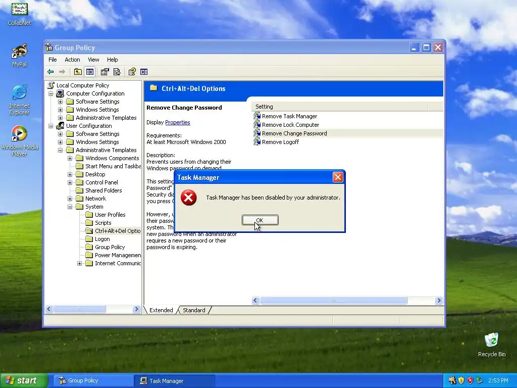Select the Shared Folders tree item
The height and width of the screenshot is (388, 517).
pyautogui.click(x=98, y=190)
